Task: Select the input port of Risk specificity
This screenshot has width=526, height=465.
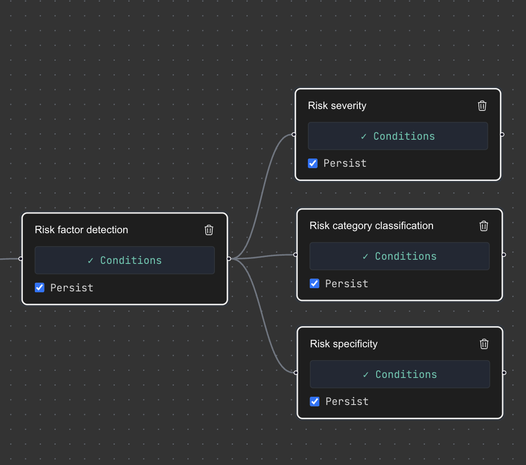Action: pyautogui.click(x=296, y=373)
